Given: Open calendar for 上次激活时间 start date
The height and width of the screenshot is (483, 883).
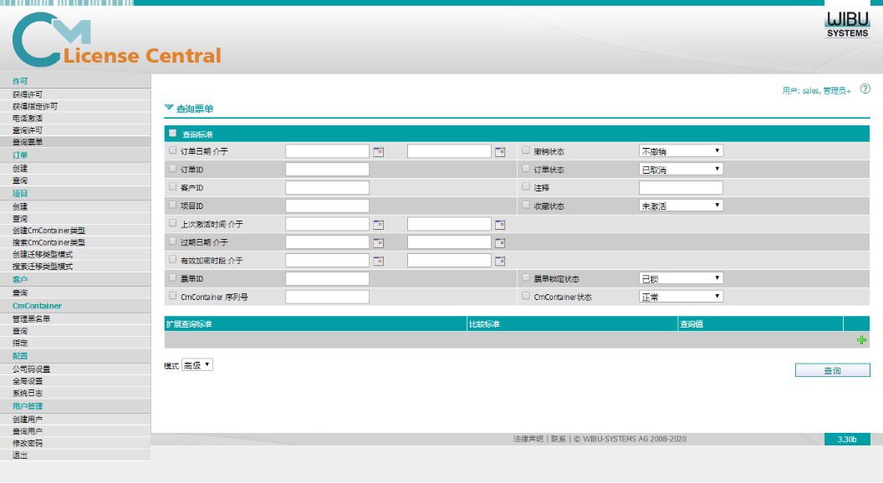Looking at the screenshot, I should [379, 225].
